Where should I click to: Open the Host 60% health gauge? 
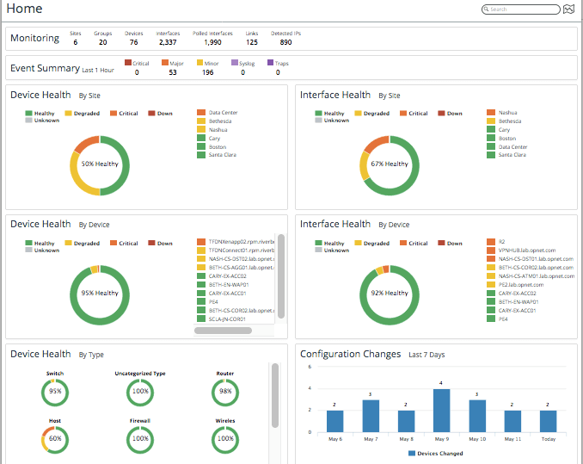coord(55,439)
